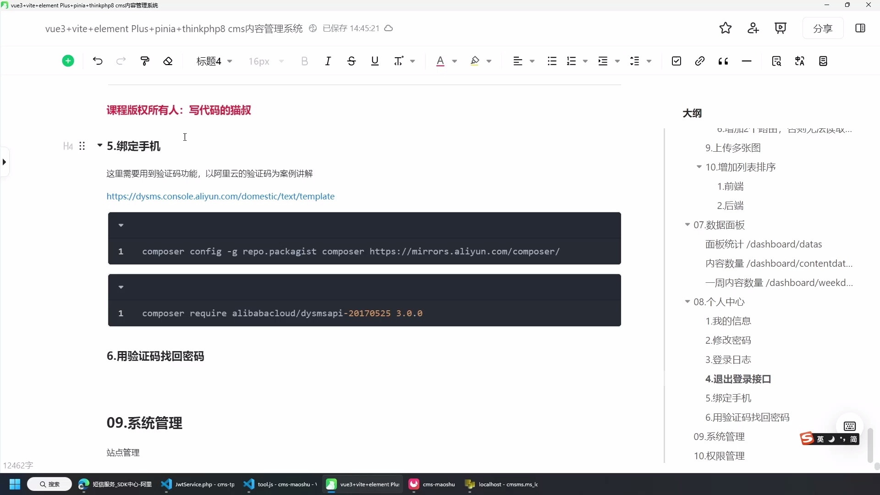Screen dimensions: 880x495
Task: Collapse the first composer code block
Action: click(x=121, y=225)
